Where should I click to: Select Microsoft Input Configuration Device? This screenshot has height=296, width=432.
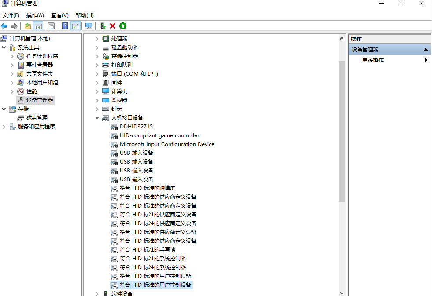167,144
